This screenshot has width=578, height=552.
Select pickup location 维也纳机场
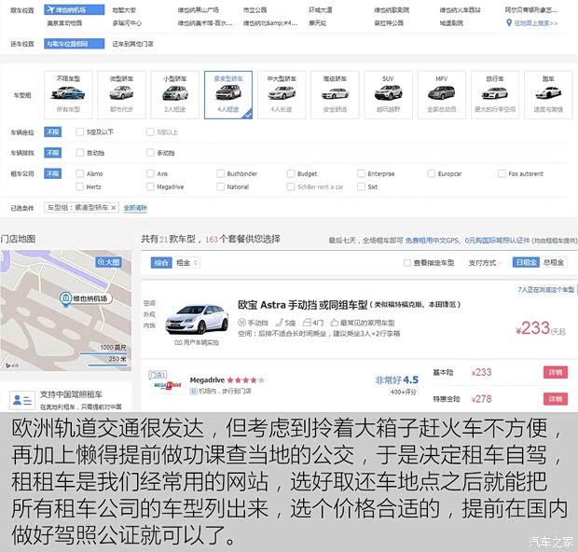[74, 9]
